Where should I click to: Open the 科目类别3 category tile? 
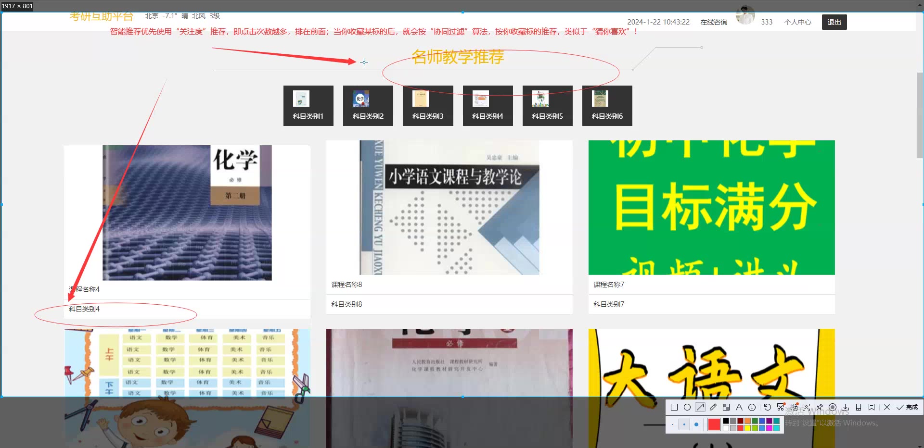428,106
